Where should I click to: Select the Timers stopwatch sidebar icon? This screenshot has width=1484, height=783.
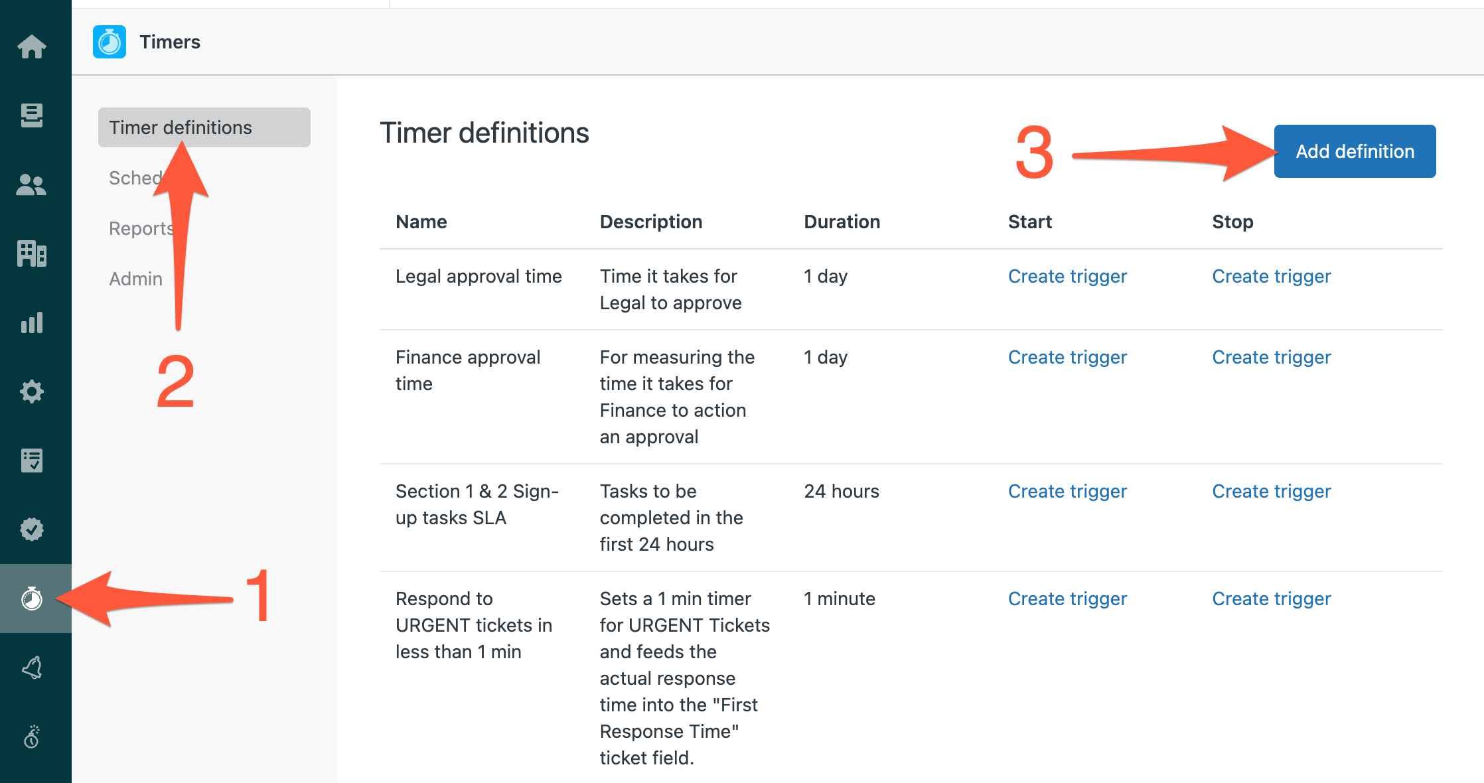click(x=32, y=599)
